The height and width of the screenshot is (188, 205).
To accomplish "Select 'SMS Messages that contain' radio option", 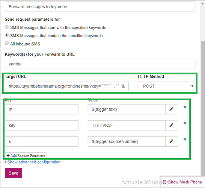I will (x=7, y=35).
